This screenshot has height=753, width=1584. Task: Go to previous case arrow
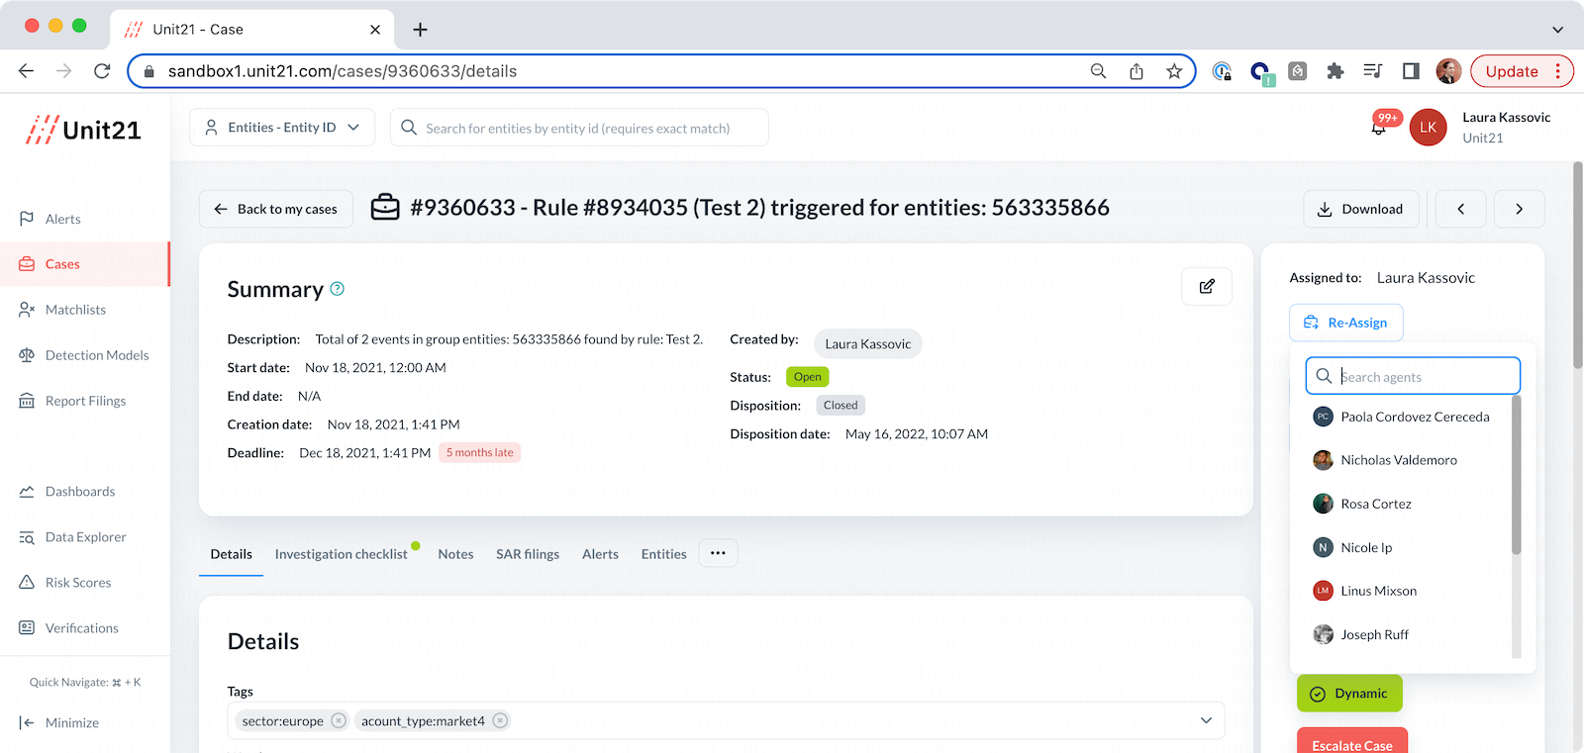pyautogui.click(x=1460, y=209)
